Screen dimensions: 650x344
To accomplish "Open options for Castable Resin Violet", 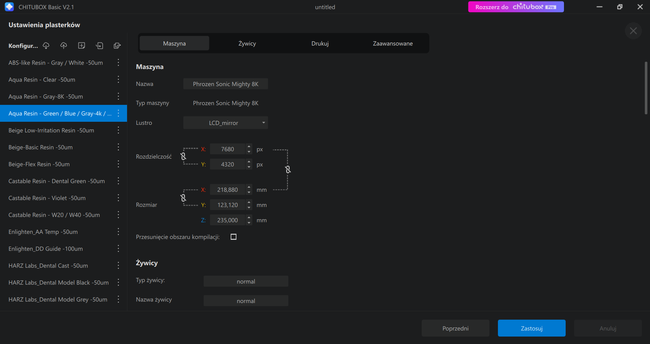I will (118, 198).
